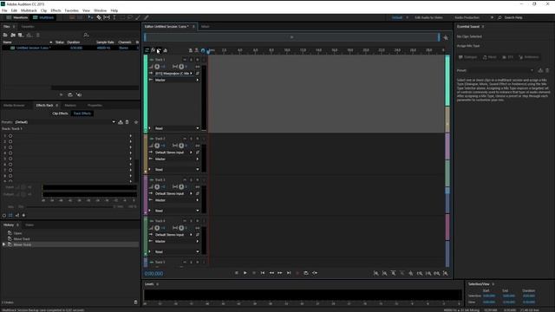The height and width of the screenshot is (312, 555).
Task: Click Loop Playback icon in Files panel
Action: (x=70, y=94)
